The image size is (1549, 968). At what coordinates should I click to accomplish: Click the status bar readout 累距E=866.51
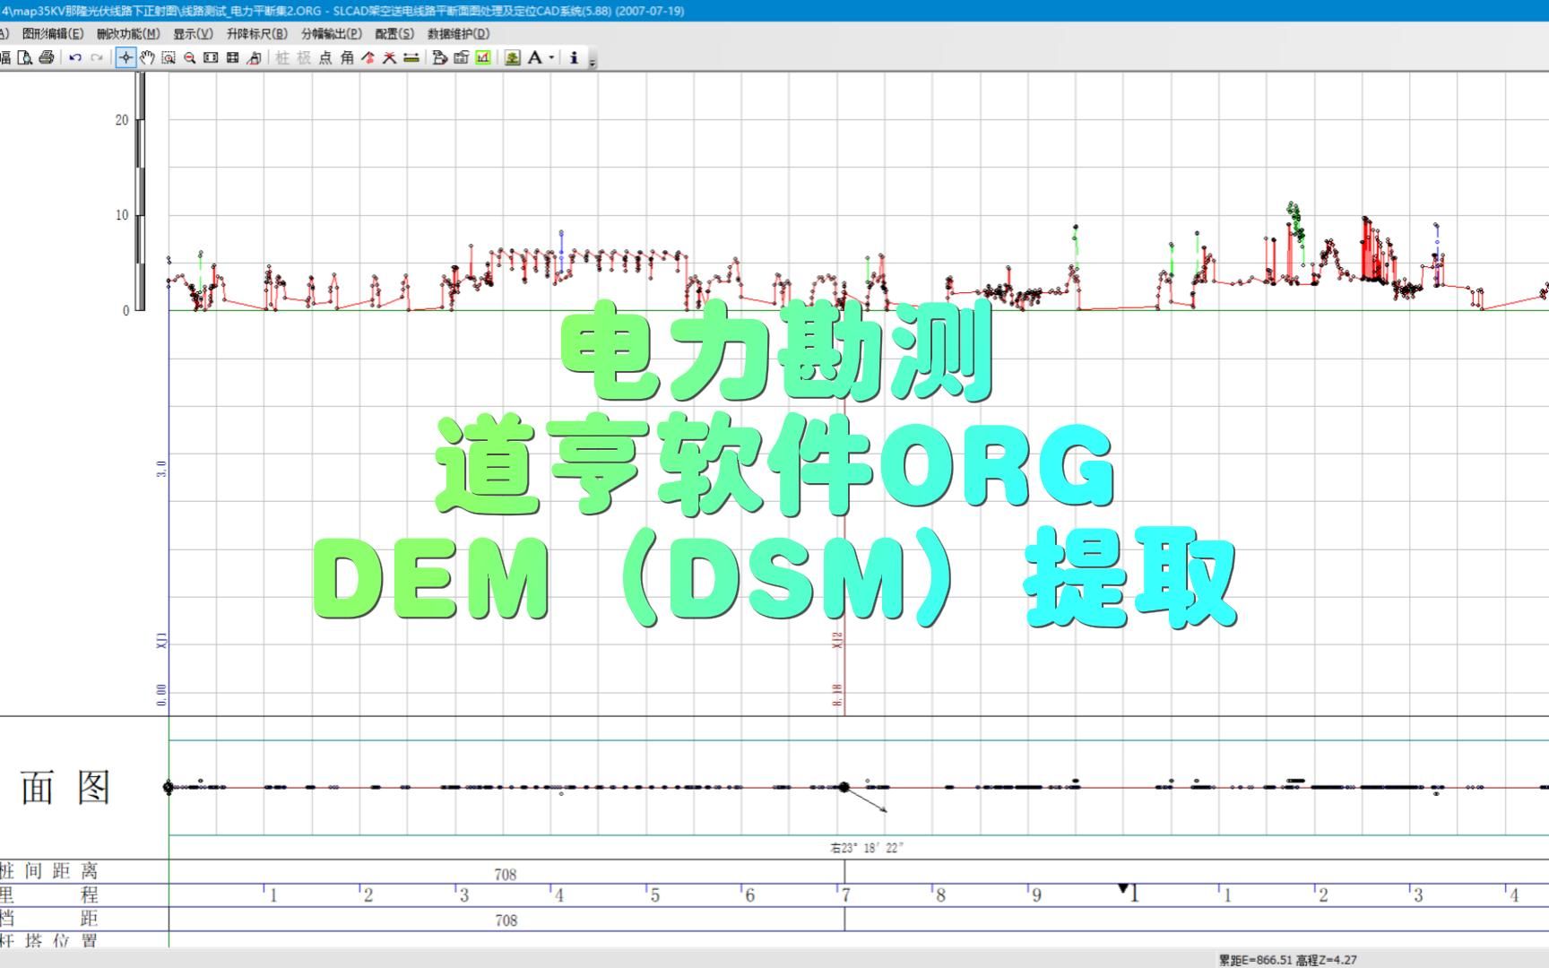1255,960
